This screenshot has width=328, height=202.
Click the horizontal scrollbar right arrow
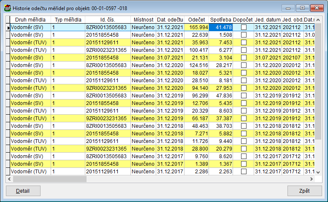(312, 179)
